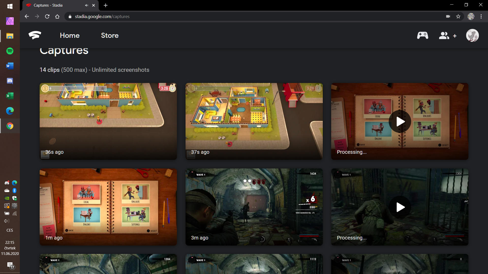The height and width of the screenshot is (274, 488).
Task: Reload the captures page
Action: click(x=47, y=16)
